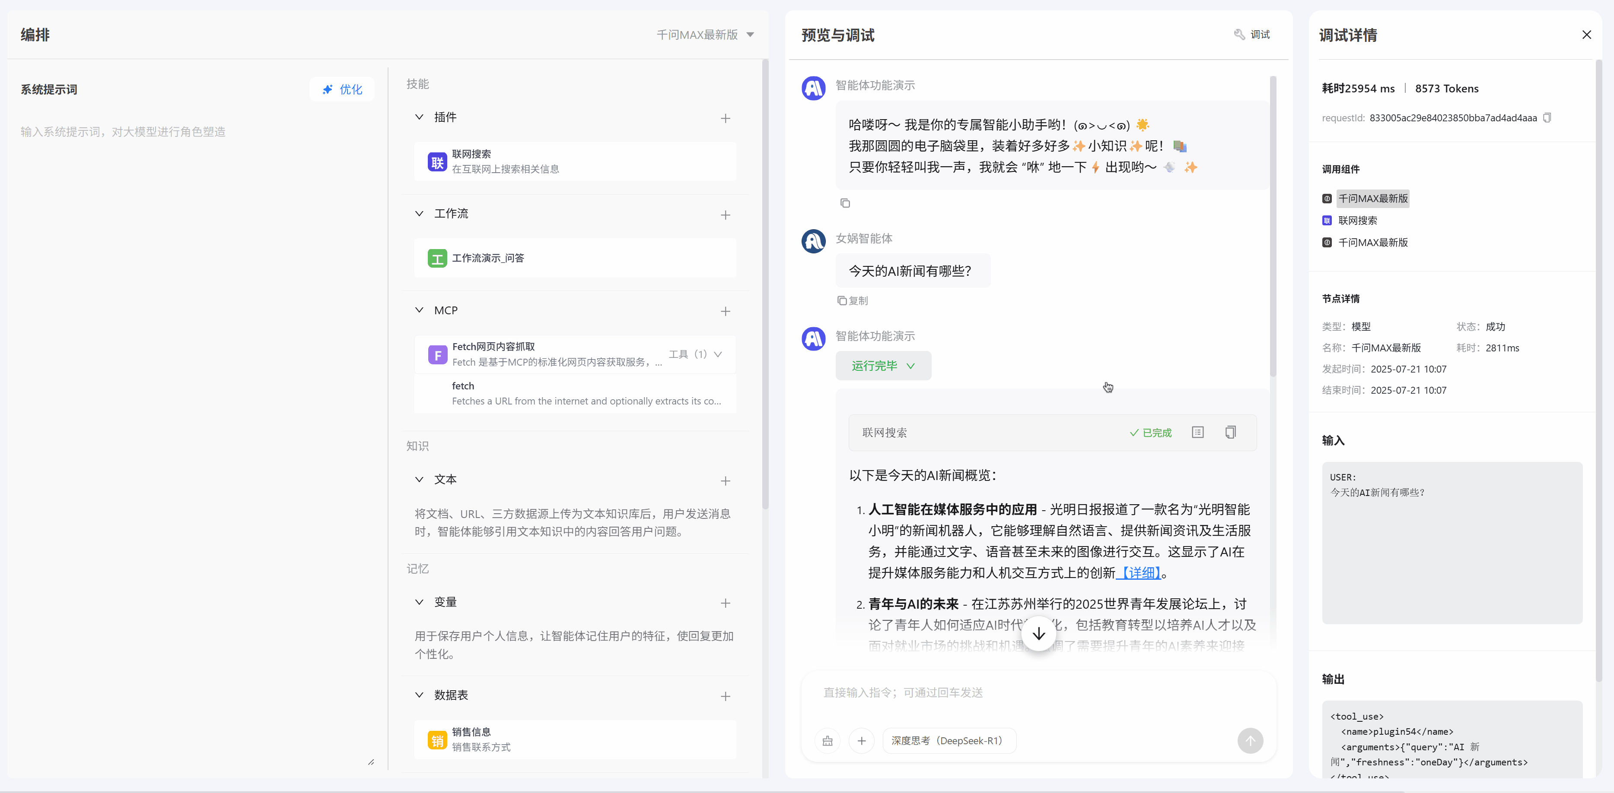This screenshot has width=1614, height=793.
Task: View 联网搜索 result details icon
Action: [1197, 433]
